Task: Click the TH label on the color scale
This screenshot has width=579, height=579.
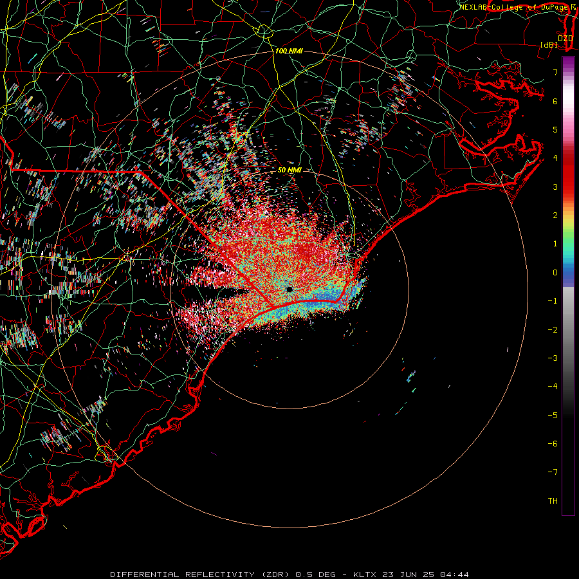Action: 553,501
